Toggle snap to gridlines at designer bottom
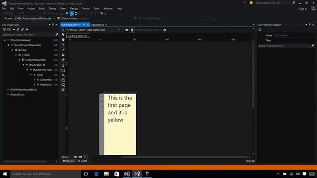 tap(81, 157)
